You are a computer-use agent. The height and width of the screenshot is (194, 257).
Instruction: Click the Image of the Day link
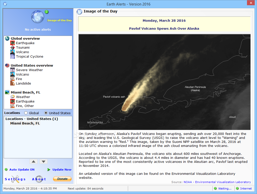point(60,20)
